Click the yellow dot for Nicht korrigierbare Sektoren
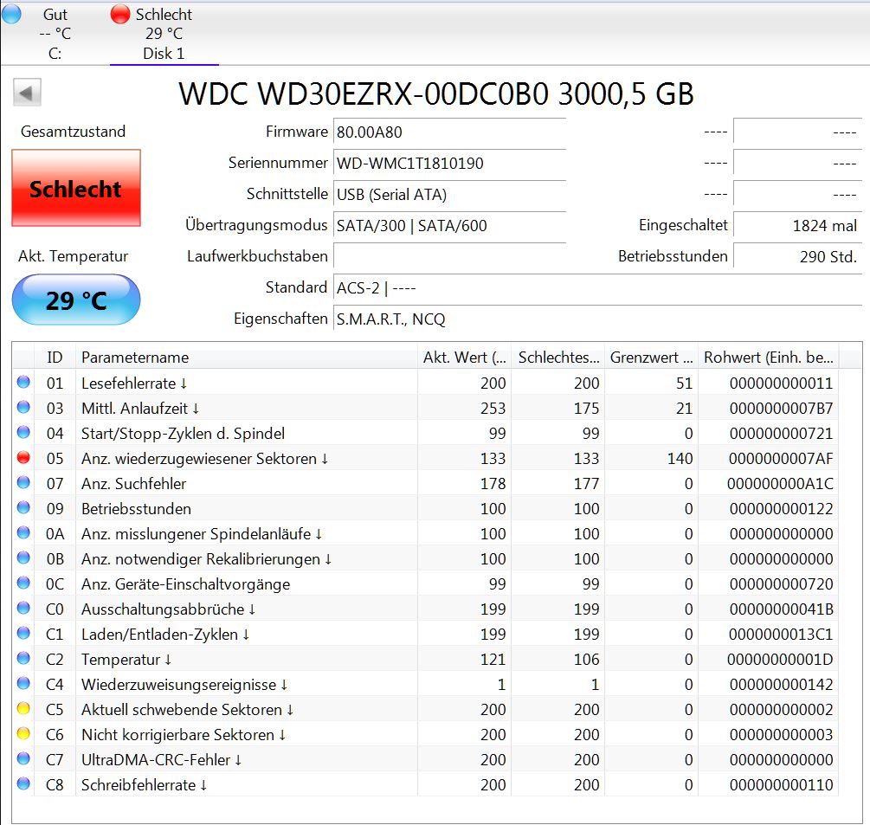Viewport: 870px width, 825px height. tap(23, 733)
